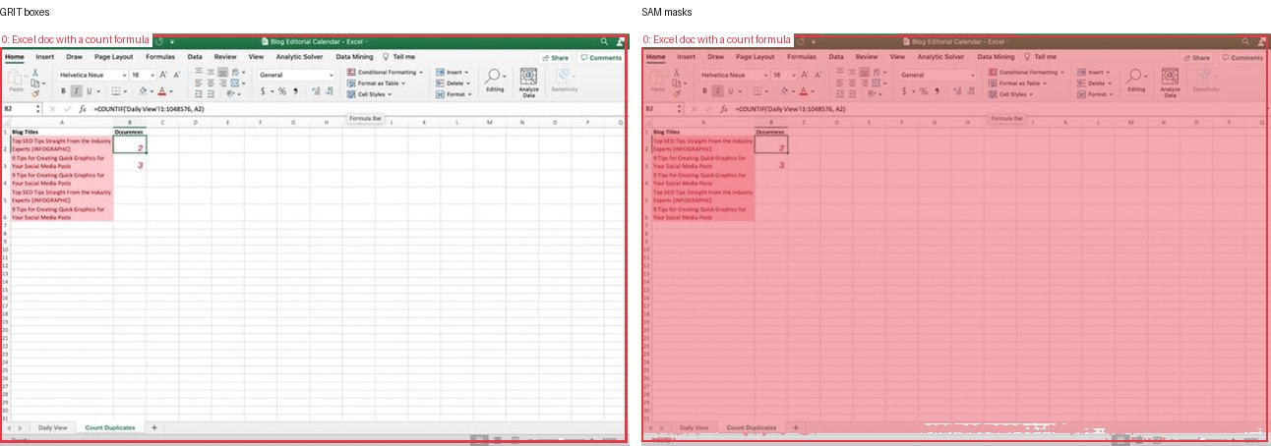Select Count Duplicates sheet tab in GRIT boxes
Image resolution: width=1271 pixels, height=446 pixels.
click(109, 428)
